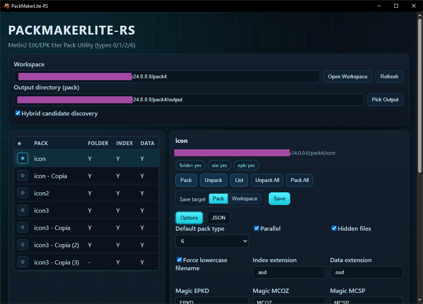
Task: Select the 'icon' pack name
Action: (x=40, y=159)
